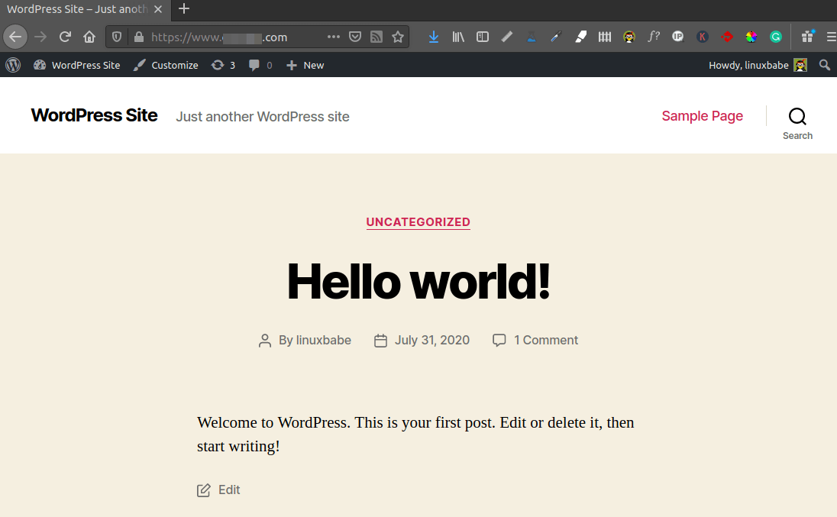
Task: Toggle the Firefox sidebar view
Action: 483,37
